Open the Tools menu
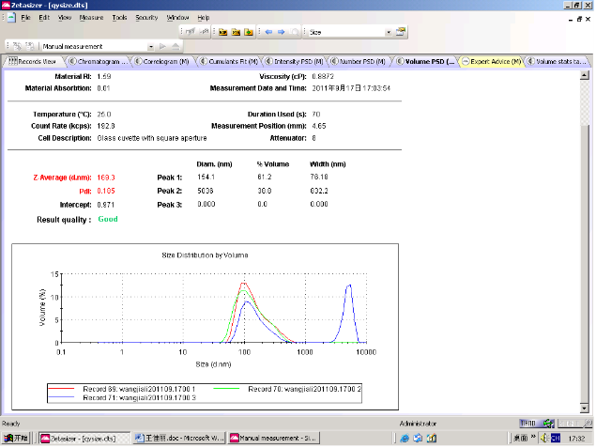 [119, 18]
